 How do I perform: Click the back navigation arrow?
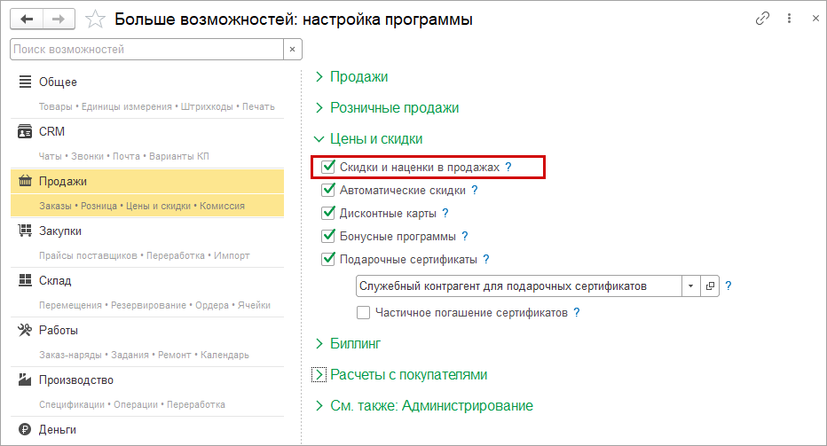pos(26,19)
